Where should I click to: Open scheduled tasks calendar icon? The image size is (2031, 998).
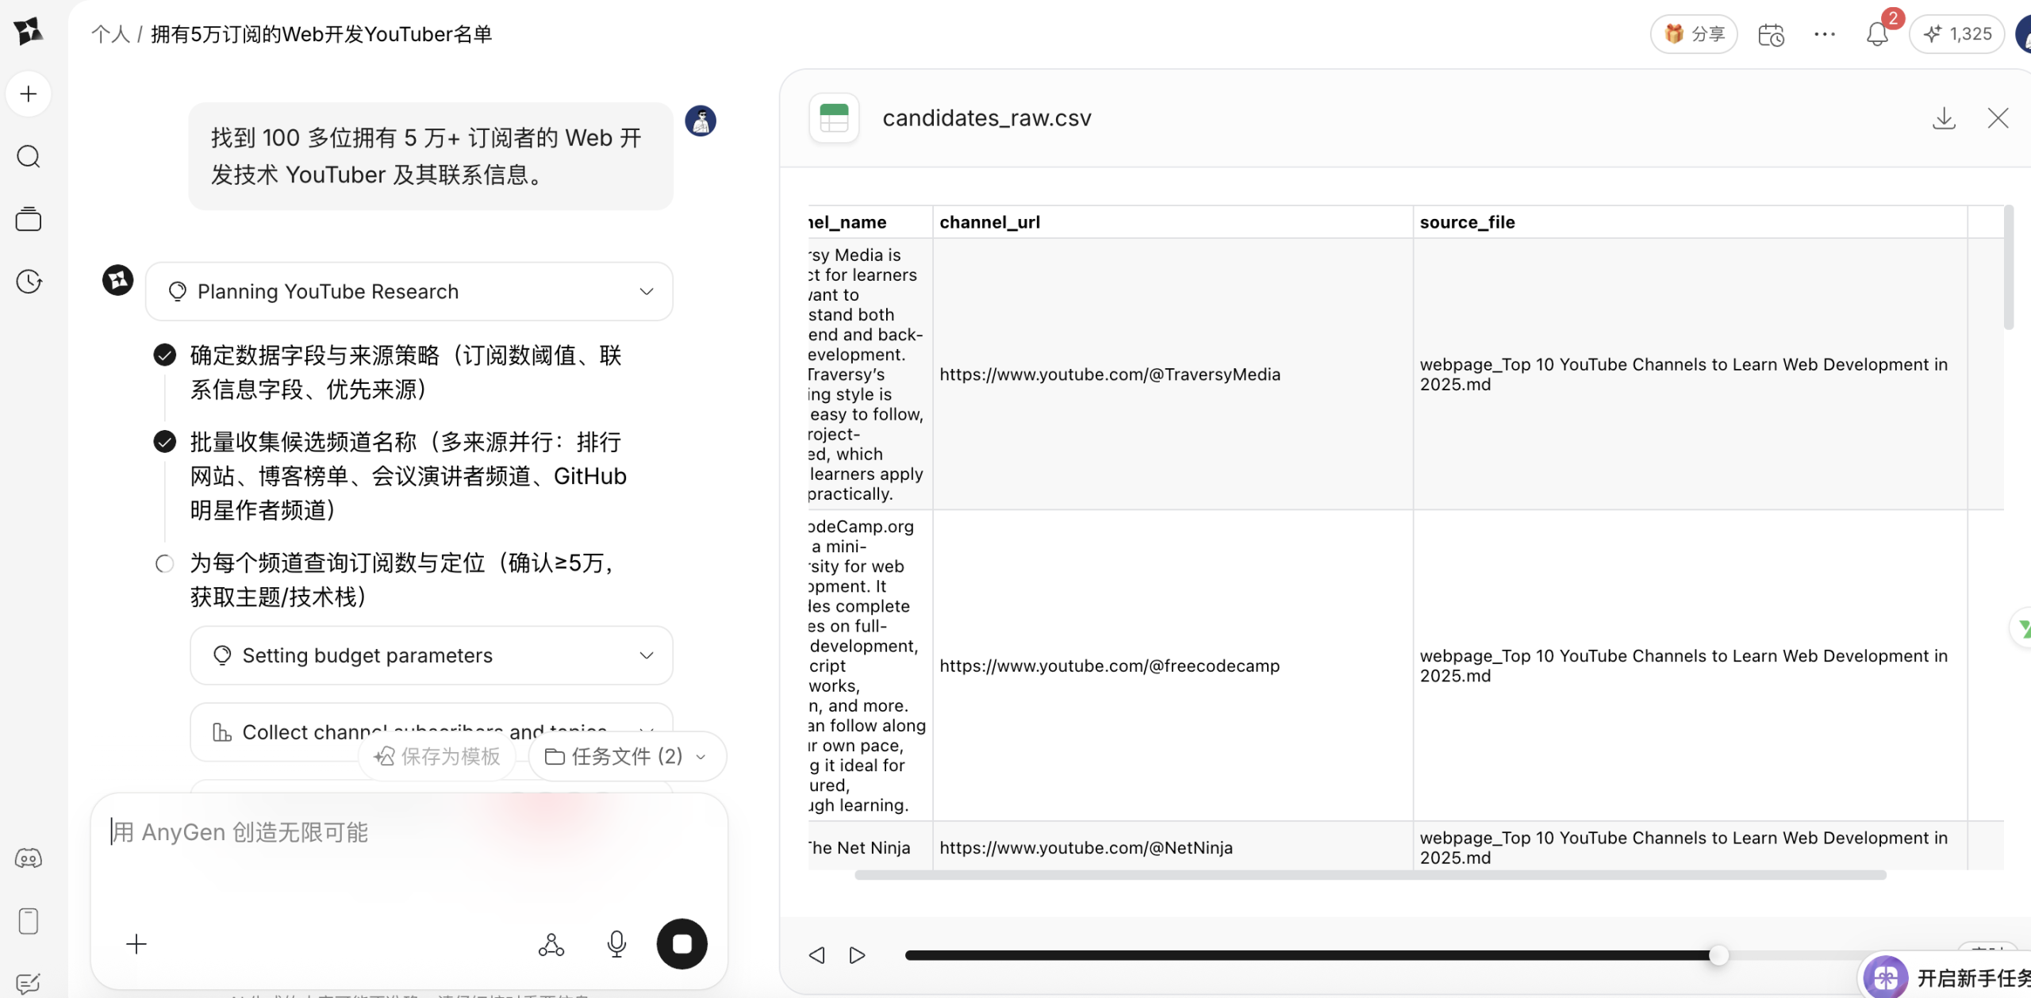(x=1770, y=34)
